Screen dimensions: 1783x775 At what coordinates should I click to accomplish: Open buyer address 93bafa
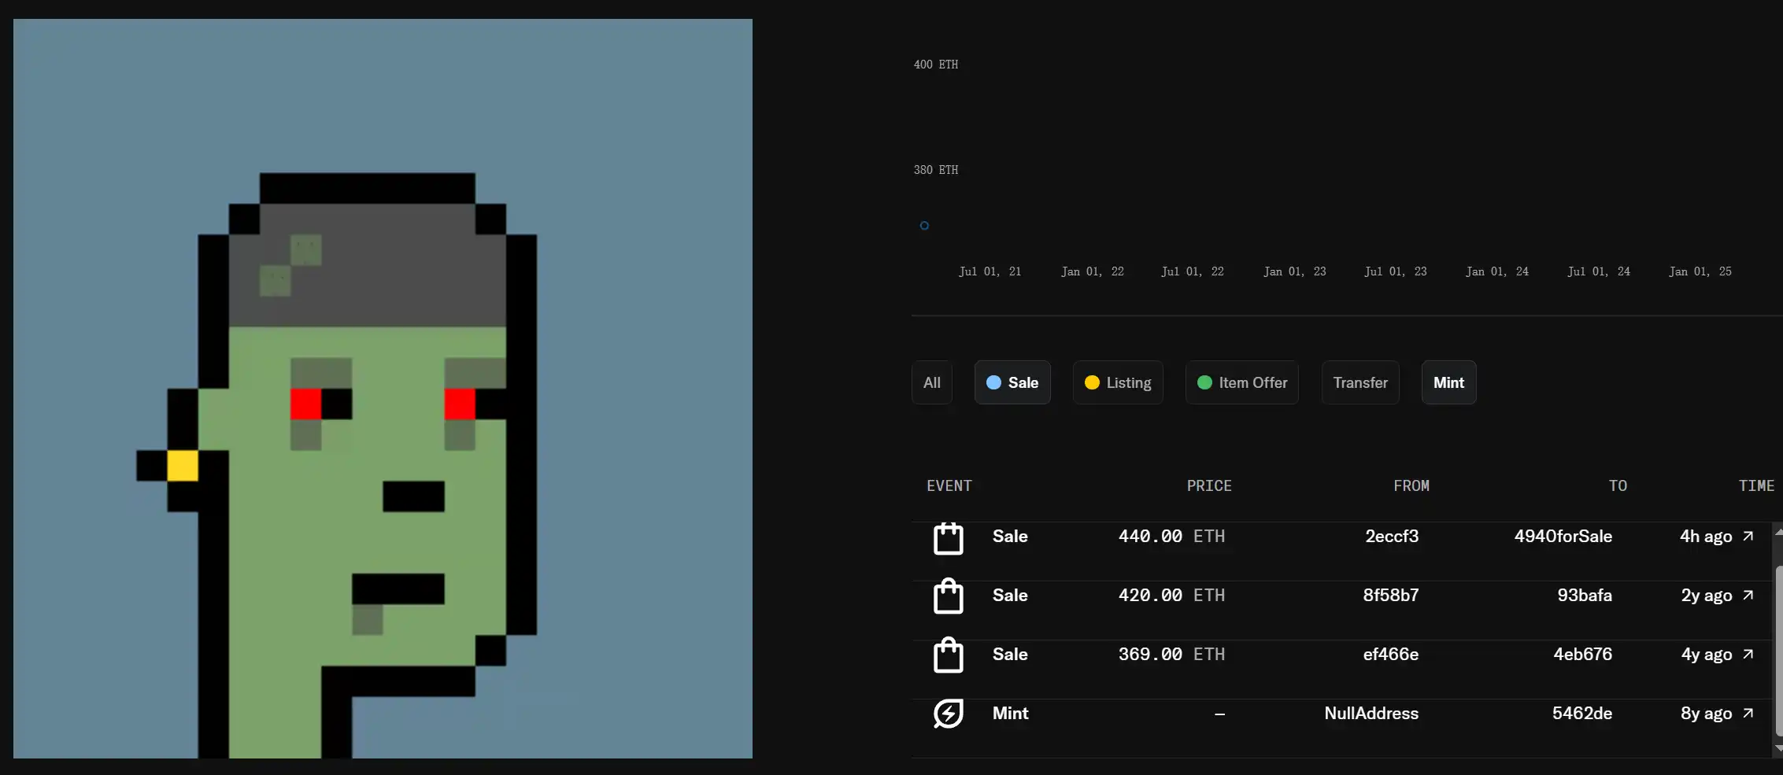click(1585, 596)
